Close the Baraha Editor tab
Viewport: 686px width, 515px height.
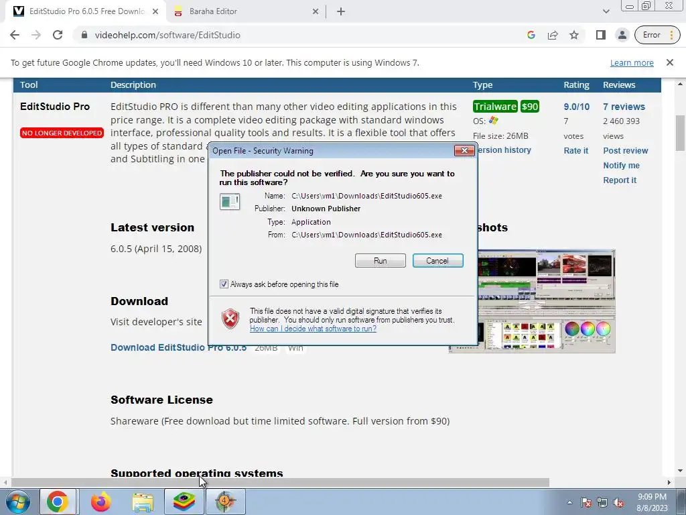coord(316,11)
